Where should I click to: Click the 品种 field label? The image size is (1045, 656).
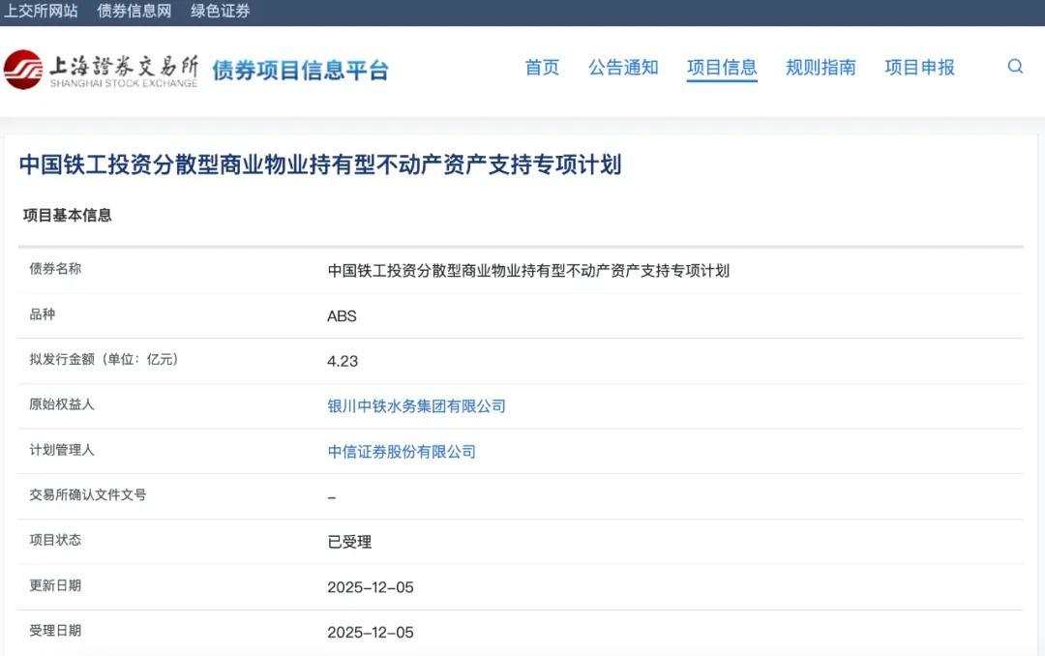(x=42, y=314)
